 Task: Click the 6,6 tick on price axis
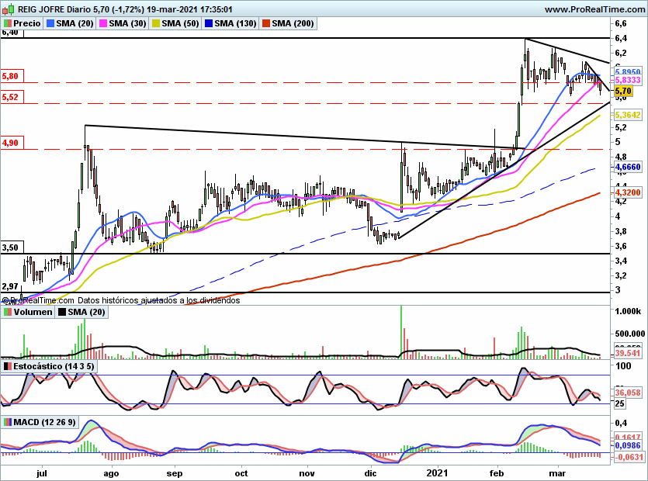click(621, 23)
